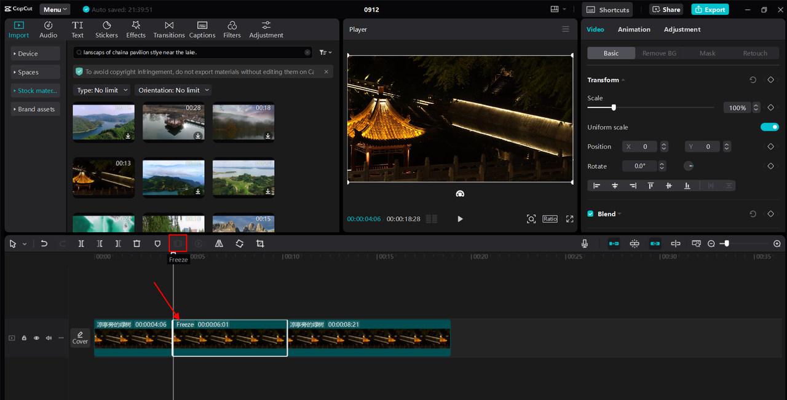Open the layout dropdown in title bar
Screen dimensions: 787x400
558,9
